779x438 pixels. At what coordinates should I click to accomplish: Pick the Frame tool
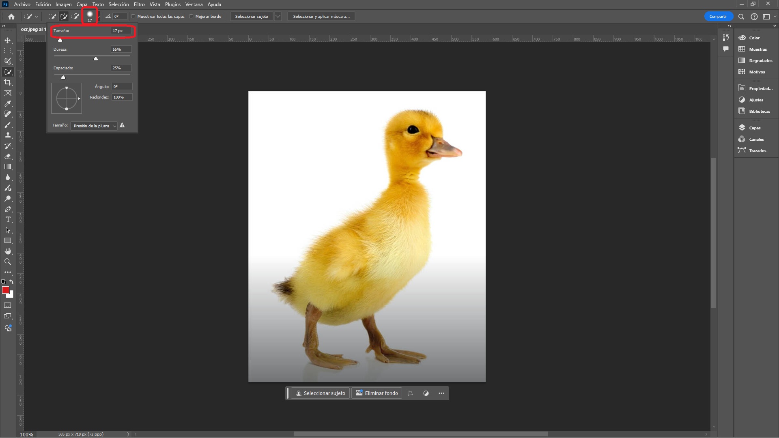[x=8, y=93]
